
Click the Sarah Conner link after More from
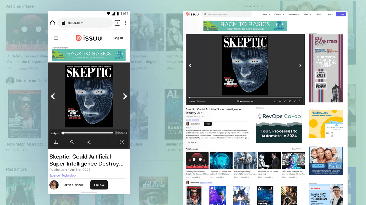click(206, 183)
